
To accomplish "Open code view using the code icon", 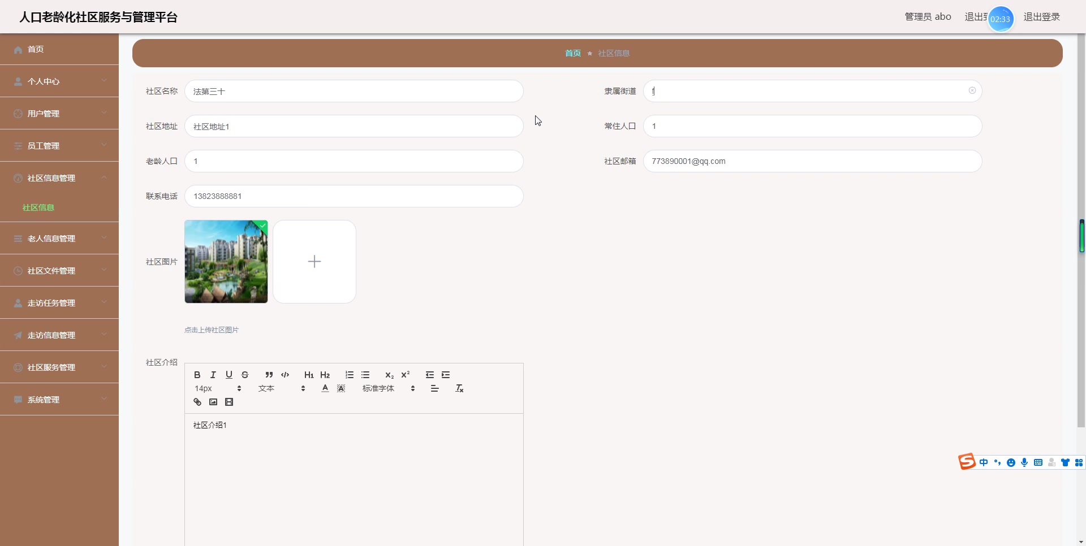I will 285,375.
